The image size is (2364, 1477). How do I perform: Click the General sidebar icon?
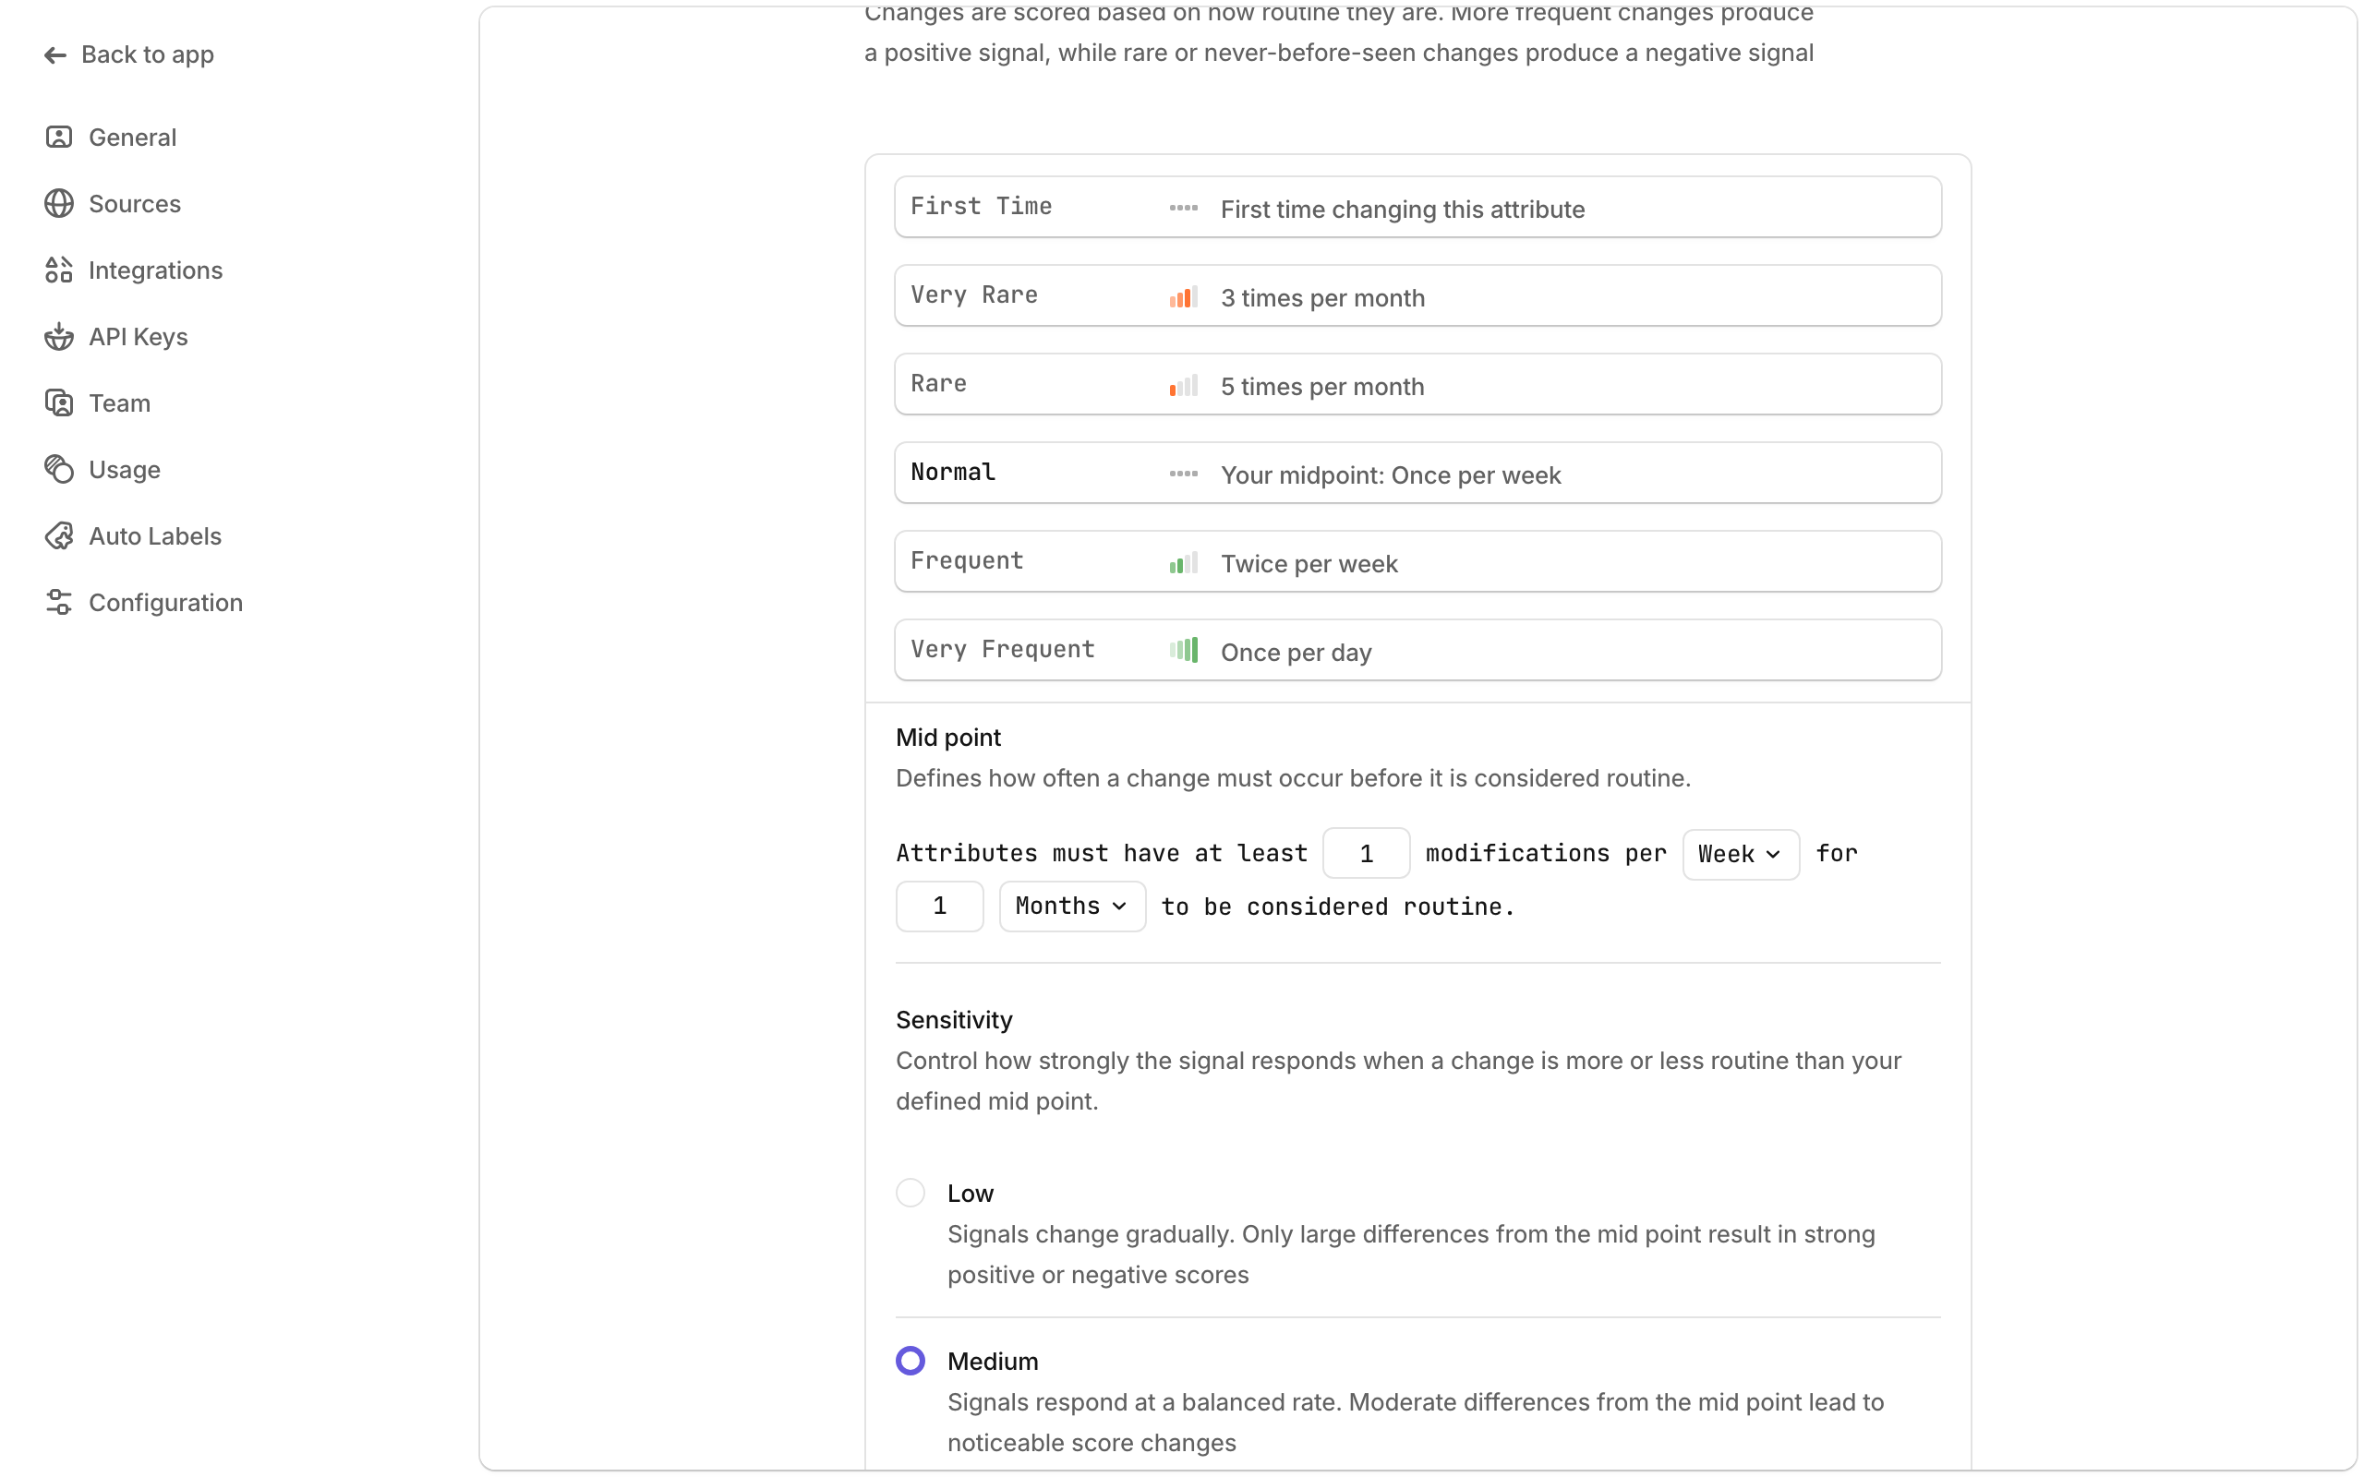(x=58, y=137)
